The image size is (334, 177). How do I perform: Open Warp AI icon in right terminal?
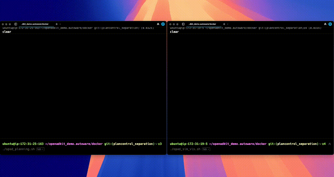(x=325, y=24)
